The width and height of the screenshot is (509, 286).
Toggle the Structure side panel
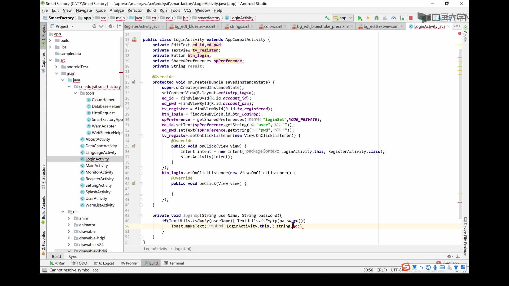click(43, 176)
